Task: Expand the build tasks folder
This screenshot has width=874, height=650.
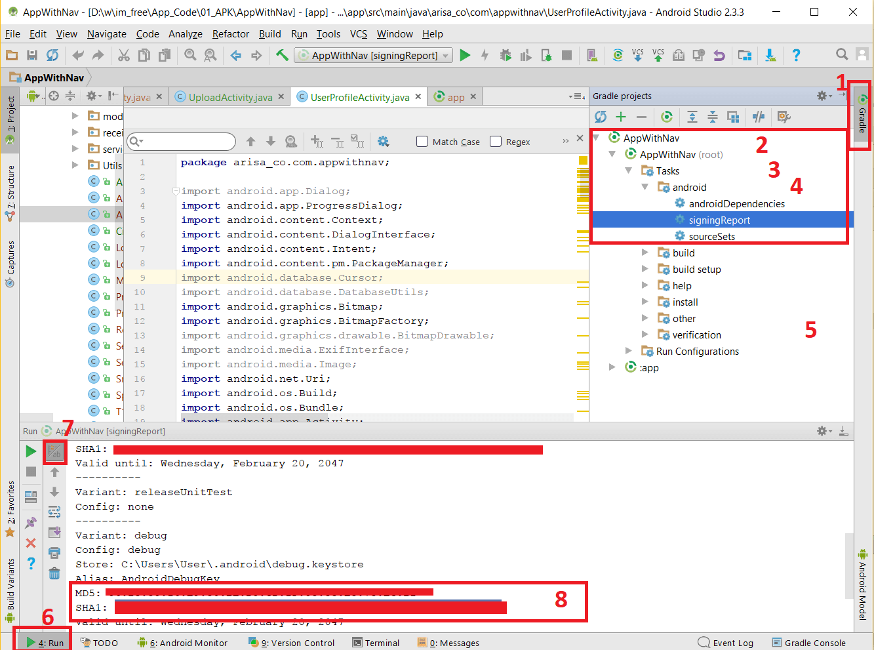Action: point(645,253)
